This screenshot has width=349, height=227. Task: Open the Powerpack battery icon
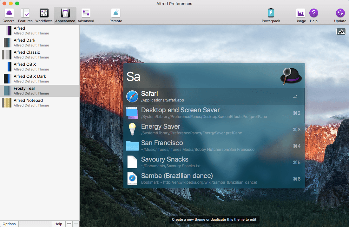click(x=271, y=13)
